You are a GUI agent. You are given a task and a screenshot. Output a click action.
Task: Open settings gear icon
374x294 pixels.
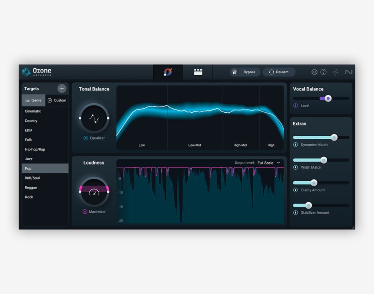coord(314,72)
